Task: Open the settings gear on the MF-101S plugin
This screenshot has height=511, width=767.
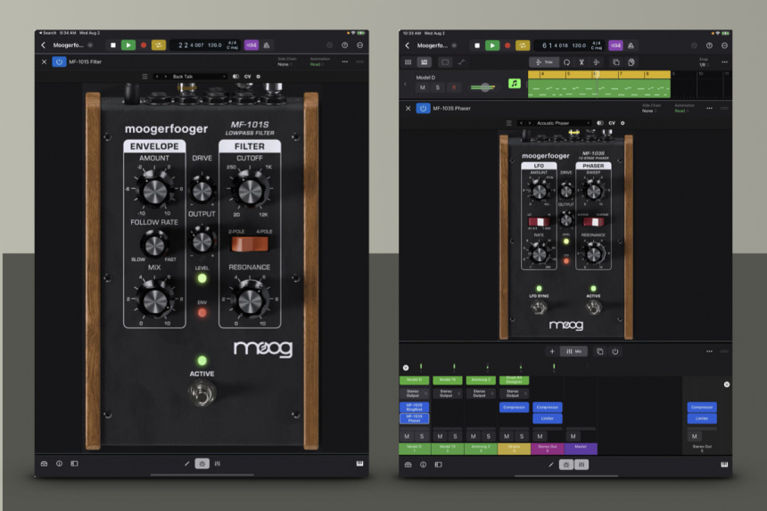Action: click(x=259, y=77)
